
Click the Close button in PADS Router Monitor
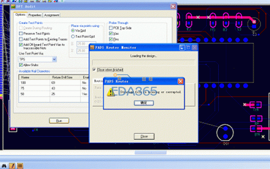(144, 136)
